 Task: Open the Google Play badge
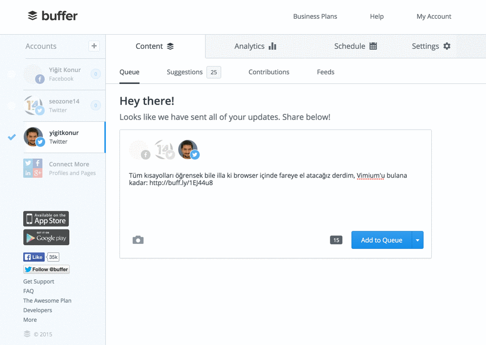pos(46,237)
